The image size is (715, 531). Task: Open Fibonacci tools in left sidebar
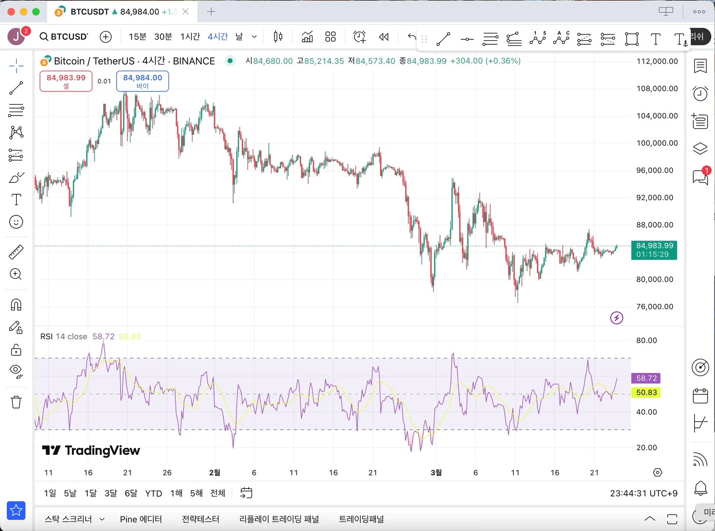pyautogui.click(x=16, y=110)
